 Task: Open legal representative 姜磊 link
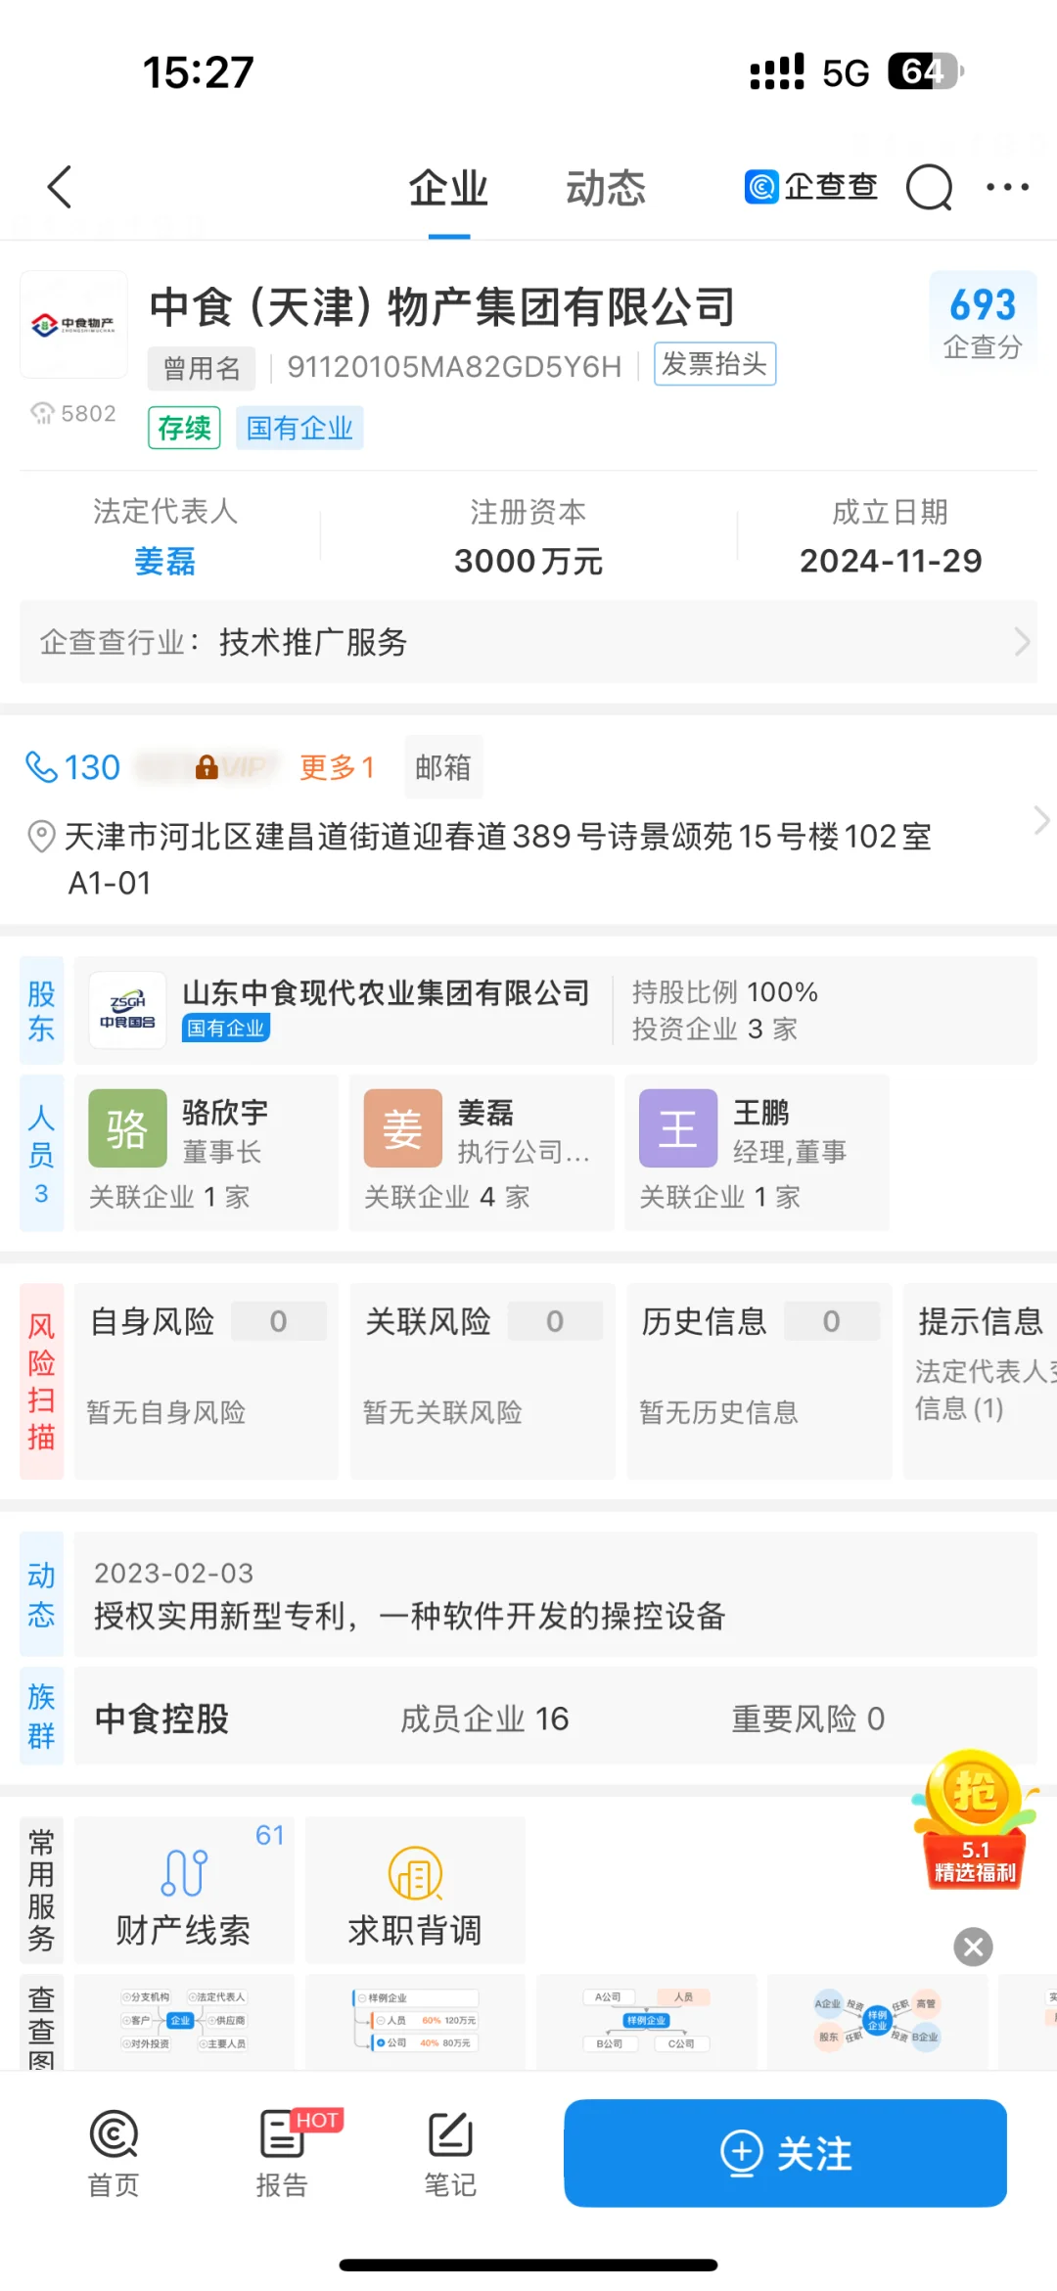pos(165,562)
